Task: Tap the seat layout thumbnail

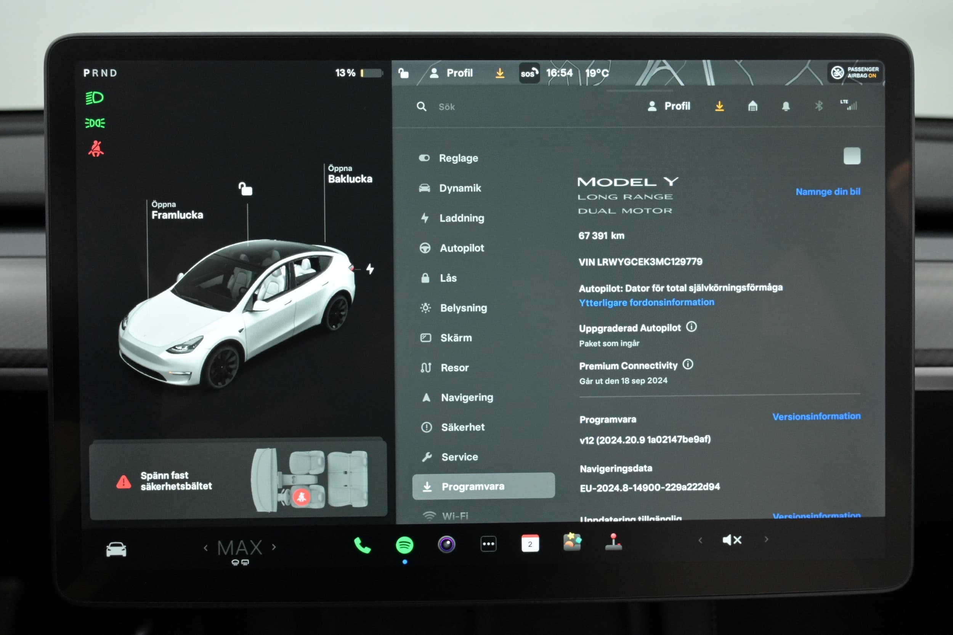Action: click(310, 480)
